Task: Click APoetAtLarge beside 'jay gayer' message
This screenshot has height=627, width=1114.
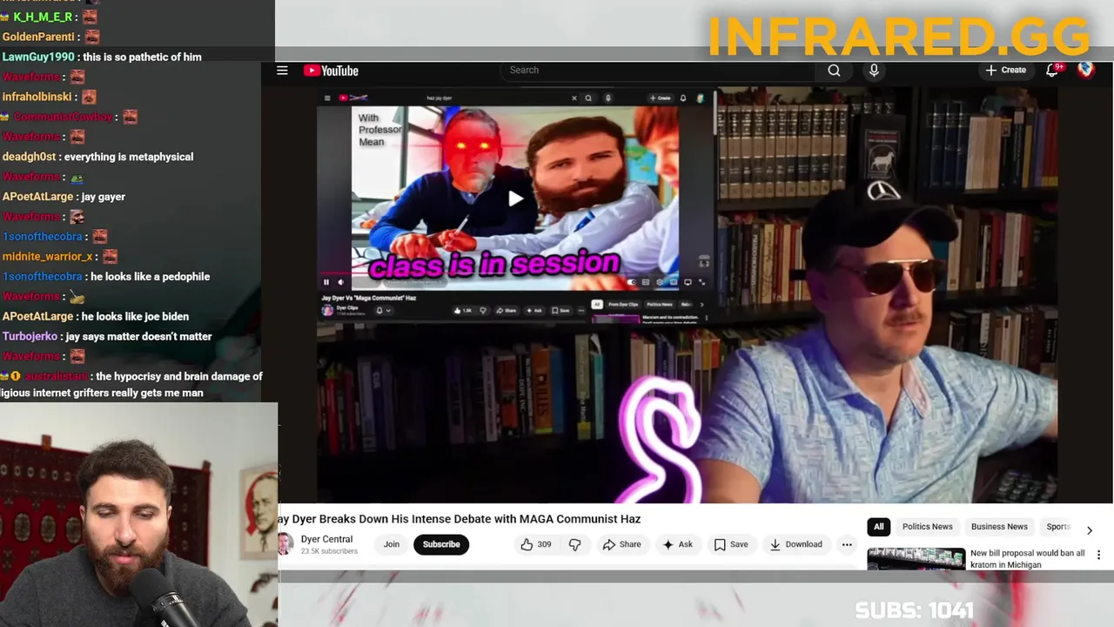Action: click(x=37, y=197)
